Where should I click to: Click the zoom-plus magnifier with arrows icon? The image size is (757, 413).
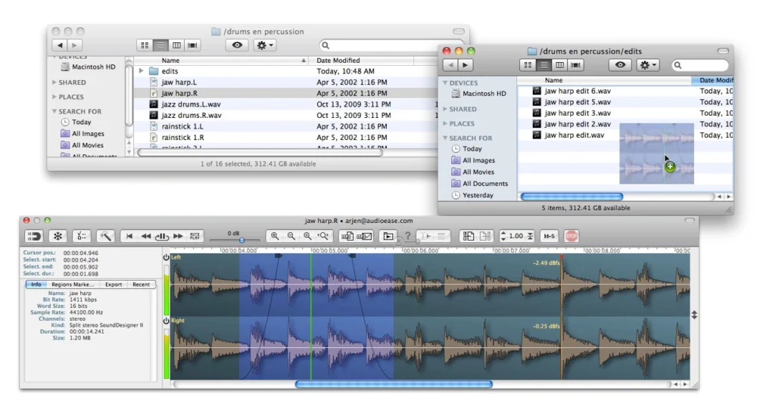point(323,236)
